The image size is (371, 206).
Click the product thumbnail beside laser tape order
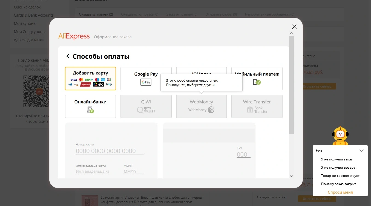coord(90,201)
